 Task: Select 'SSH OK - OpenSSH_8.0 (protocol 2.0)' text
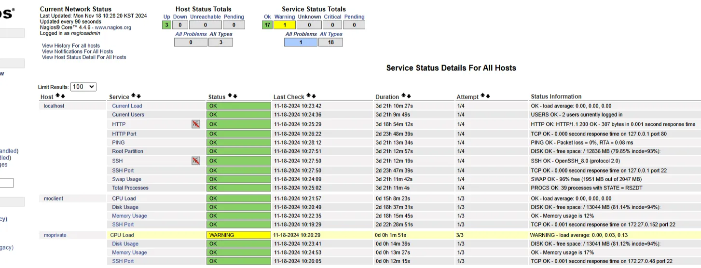[576, 161]
